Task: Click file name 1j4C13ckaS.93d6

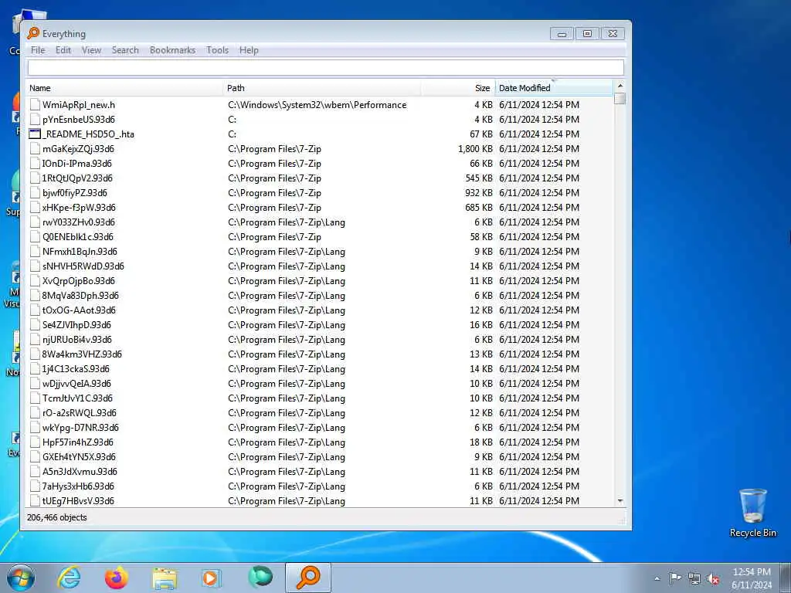Action: [76, 368]
